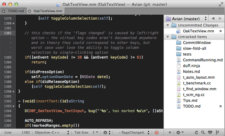Open t_auto_layout.mm file
Screen dimensions: 225x136
(x=199, y=77)
